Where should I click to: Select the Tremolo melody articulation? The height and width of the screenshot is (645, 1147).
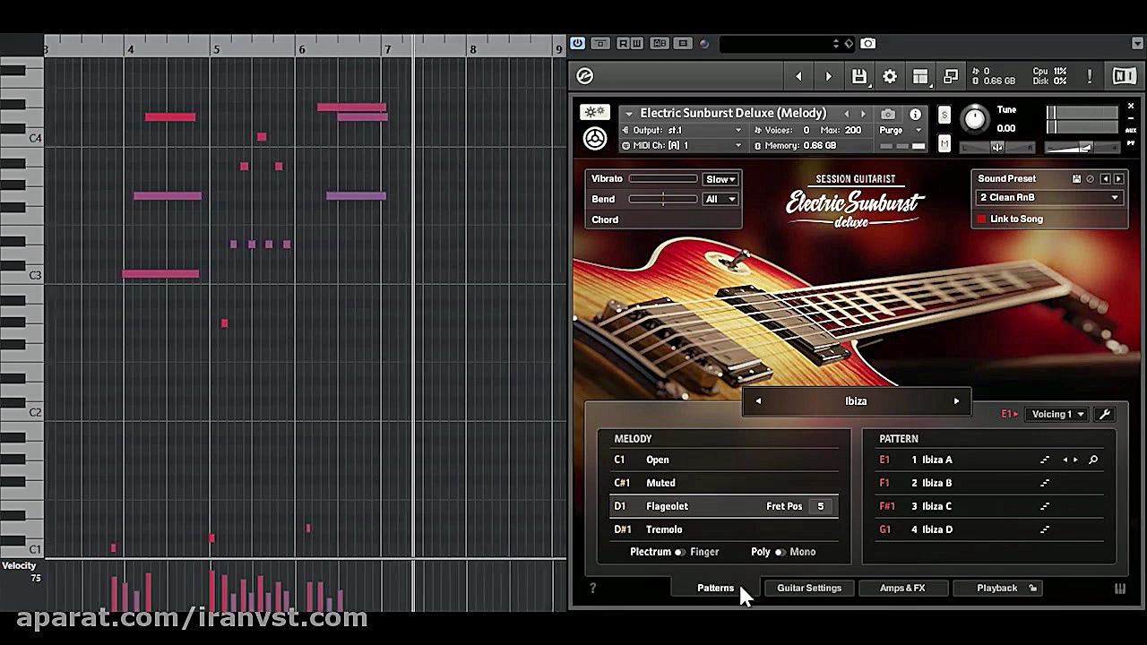[664, 529]
